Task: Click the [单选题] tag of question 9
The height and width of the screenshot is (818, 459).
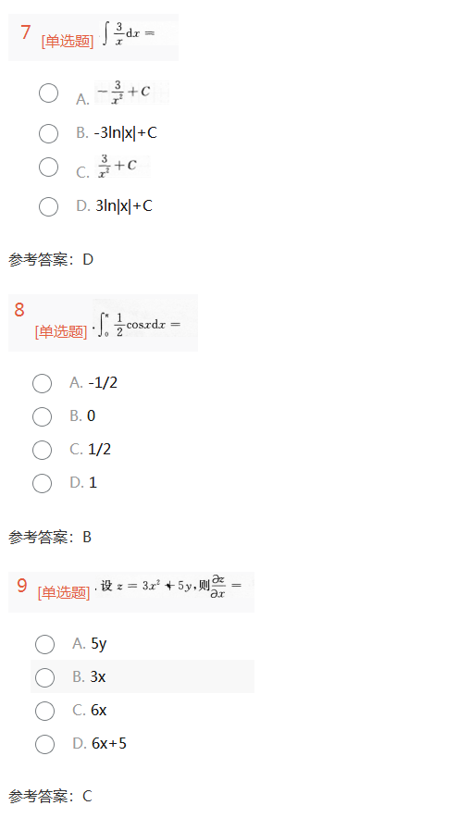Action: (64, 592)
